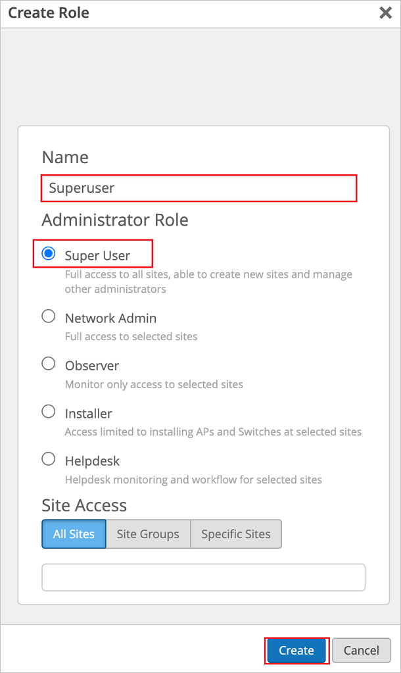Click the Create Role dialog title
401x673 pixels.
pyautogui.click(x=49, y=12)
